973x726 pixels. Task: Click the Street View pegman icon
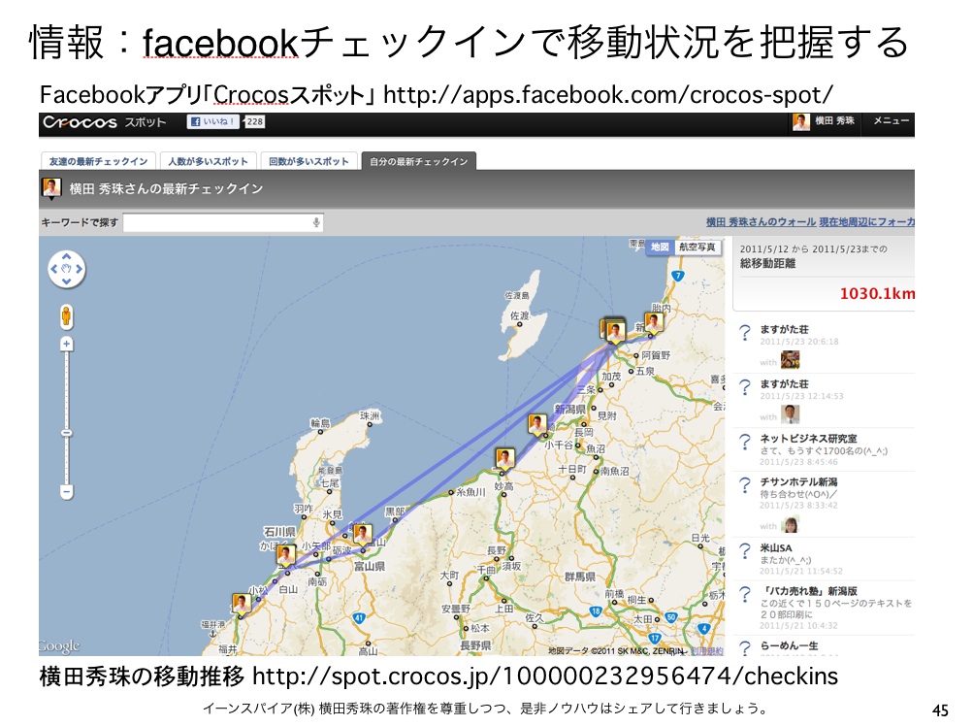[66, 316]
